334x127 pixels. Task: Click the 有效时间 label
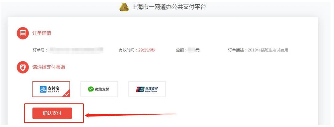(127, 50)
